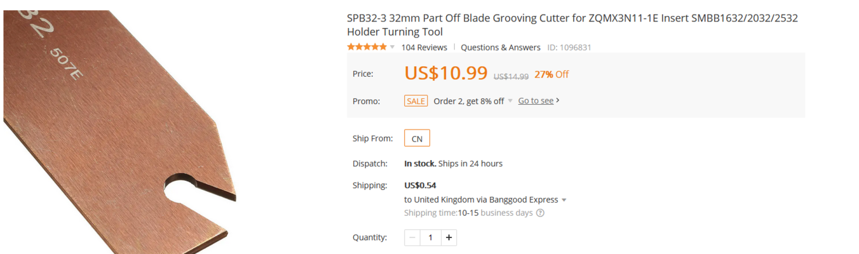Select the 'Order 2, get 8% off' promo text
The image size is (859, 254).
point(469,101)
